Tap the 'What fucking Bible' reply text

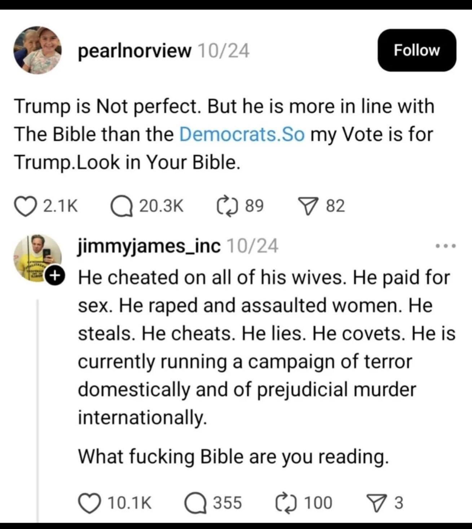pyautogui.click(x=234, y=457)
